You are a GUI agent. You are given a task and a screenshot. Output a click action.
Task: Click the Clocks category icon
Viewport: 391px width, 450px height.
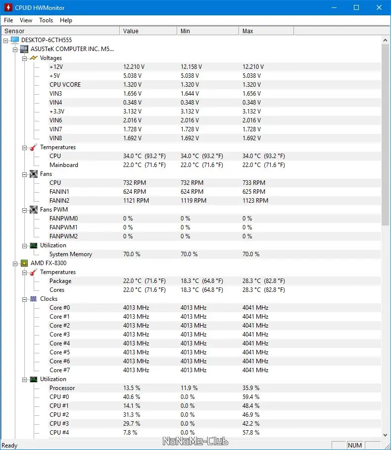pyautogui.click(x=34, y=299)
